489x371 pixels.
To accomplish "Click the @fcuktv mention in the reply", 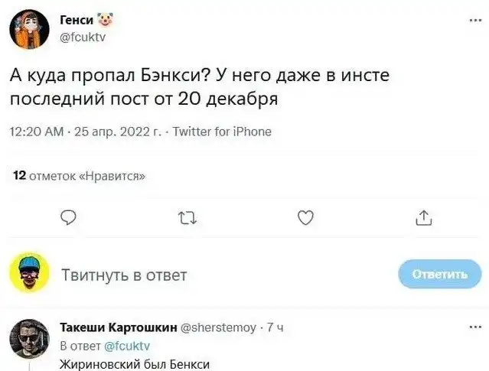I will (126, 346).
